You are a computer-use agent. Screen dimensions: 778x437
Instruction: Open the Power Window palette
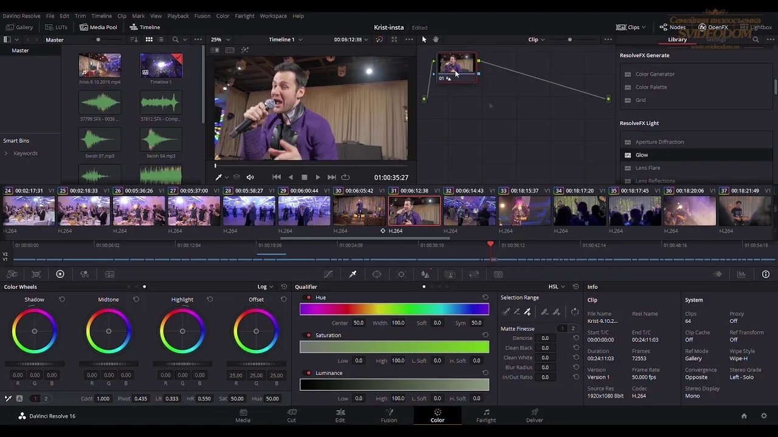377,274
